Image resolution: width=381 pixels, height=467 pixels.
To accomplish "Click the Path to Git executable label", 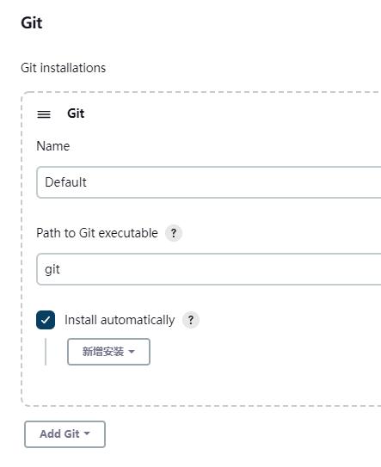I will 97,233.
